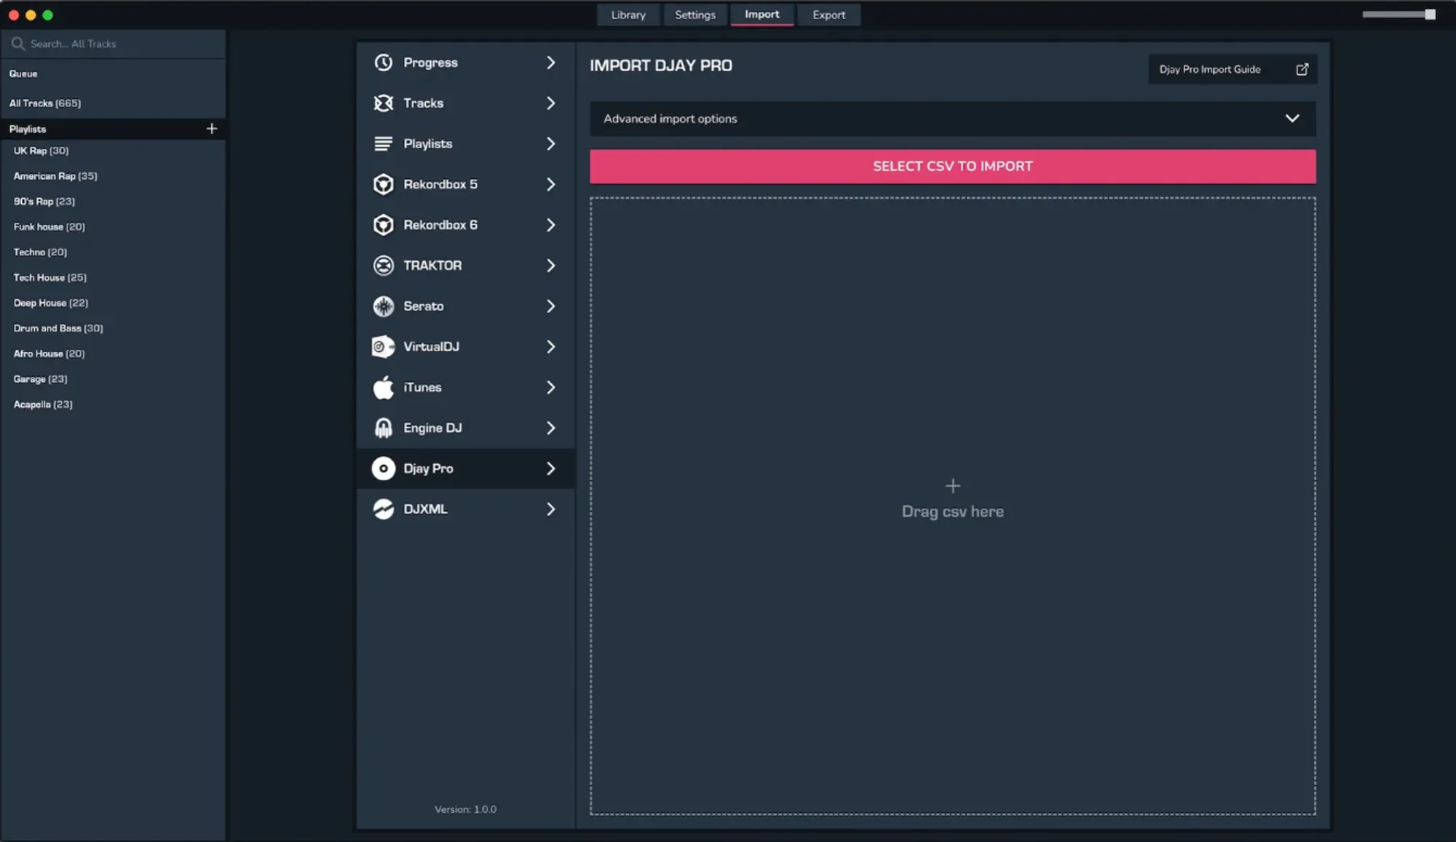Image resolution: width=1456 pixels, height=842 pixels.
Task: Click the Serato logo icon
Action: pos(384,306)
